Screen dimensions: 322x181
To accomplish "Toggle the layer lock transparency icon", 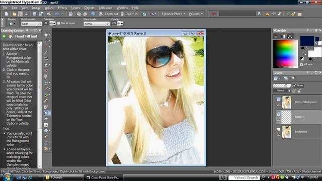I will coord(300,90).
